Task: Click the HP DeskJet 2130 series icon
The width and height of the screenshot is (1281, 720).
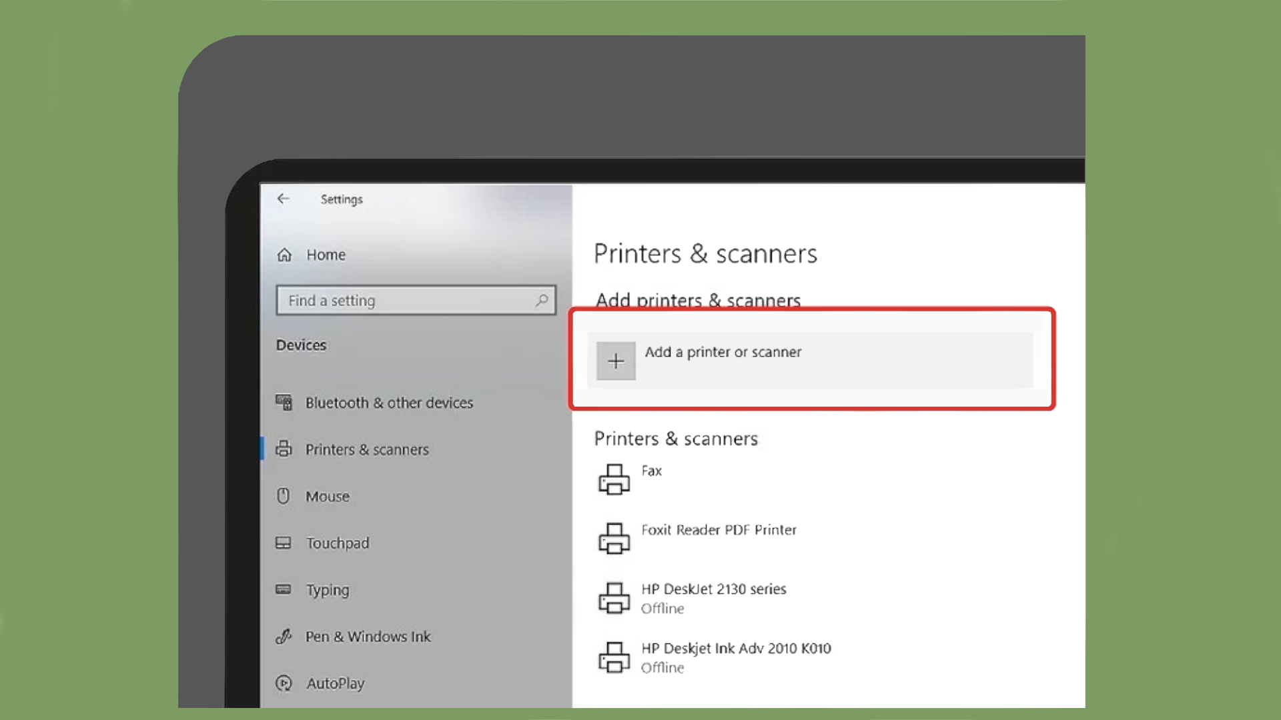Action: point(614,598)
